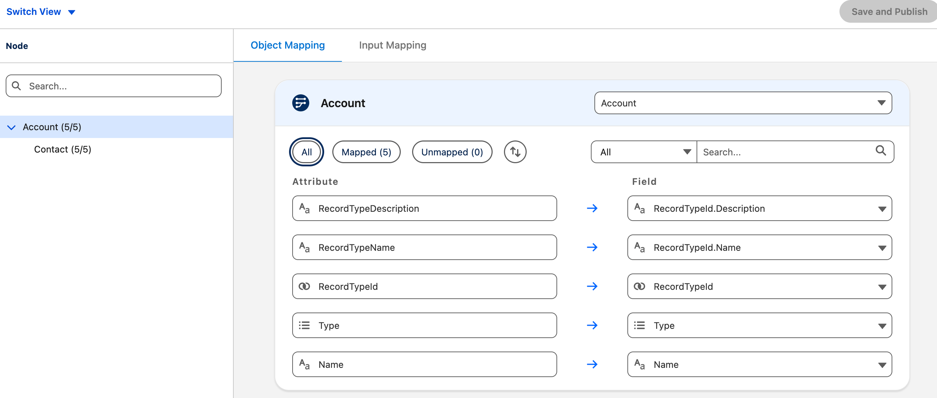Click the mapping arrow for RecordTypeDescription

[x=592, y=209]
